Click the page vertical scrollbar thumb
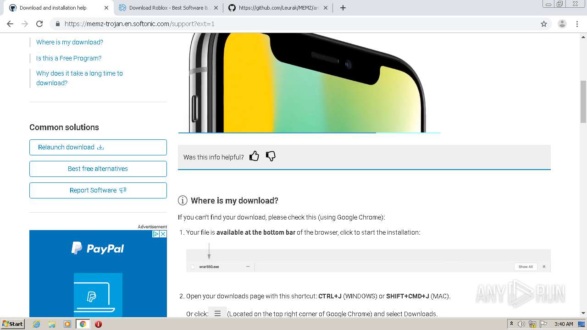587x330 pixels. [x=583, y=102]
